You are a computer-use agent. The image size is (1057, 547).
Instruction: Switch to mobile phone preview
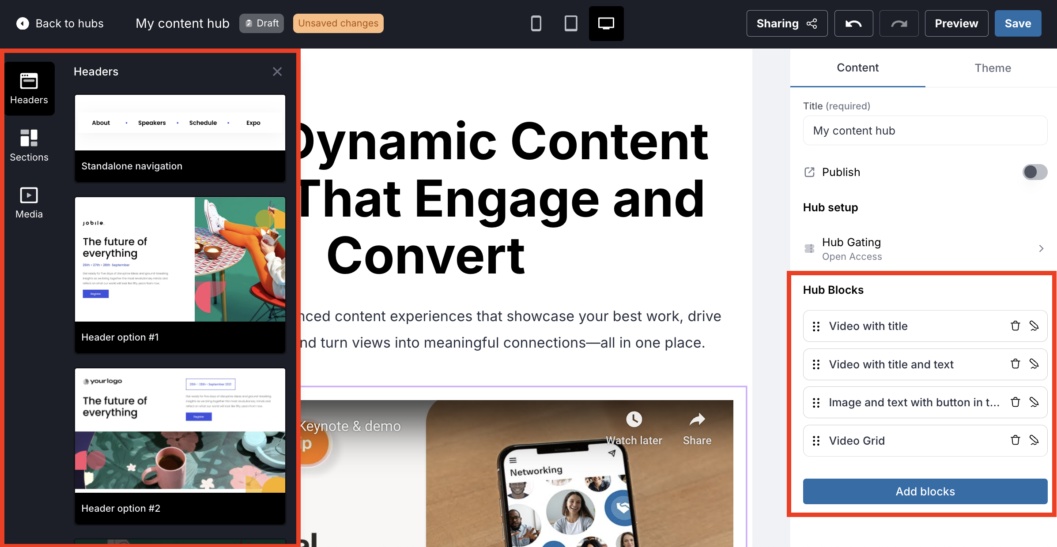(x=536, y=23)
